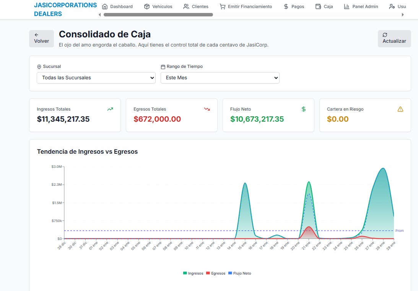Select the Pagos dollar icon
Screen dimensions: 418x291
(286, 6)
